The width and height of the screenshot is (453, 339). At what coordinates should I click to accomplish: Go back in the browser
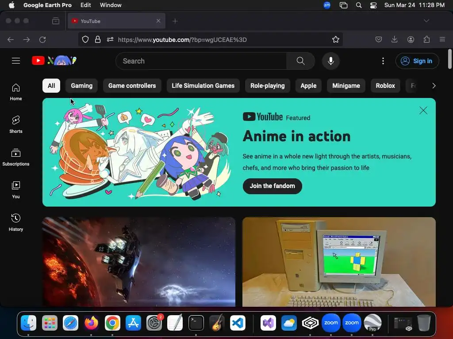11,39
